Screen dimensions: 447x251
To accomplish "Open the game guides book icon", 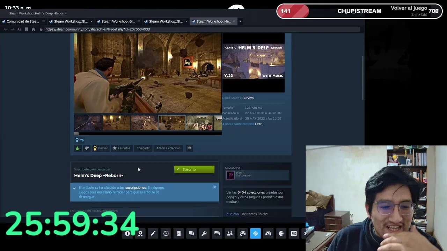I will 178,234.
